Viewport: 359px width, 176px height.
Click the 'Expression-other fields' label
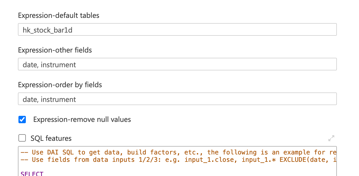pos(55,50)
